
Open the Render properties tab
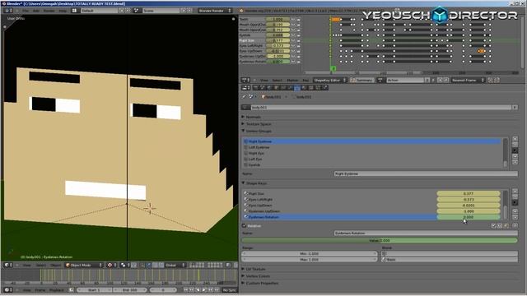click(x=256, y=88)
